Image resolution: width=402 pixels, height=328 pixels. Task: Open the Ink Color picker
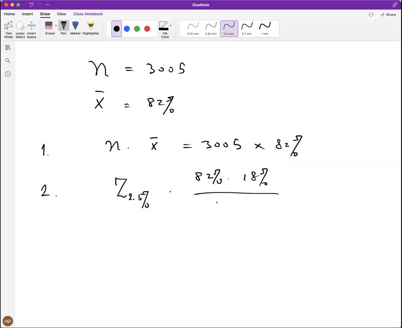[x=164, y=29]
